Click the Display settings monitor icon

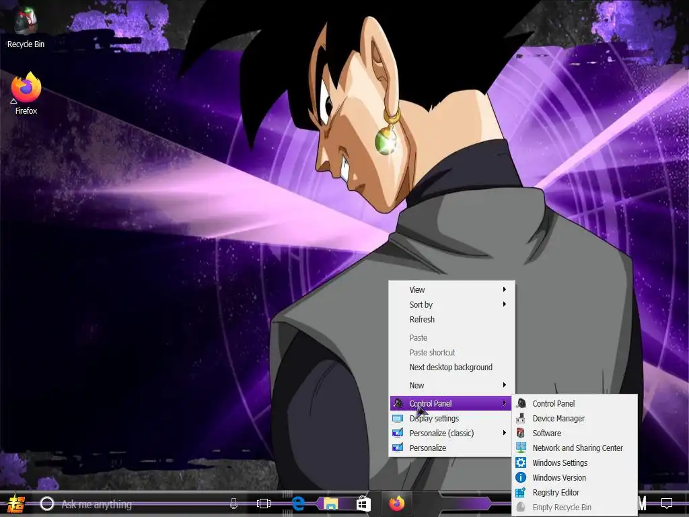(398, 419)
